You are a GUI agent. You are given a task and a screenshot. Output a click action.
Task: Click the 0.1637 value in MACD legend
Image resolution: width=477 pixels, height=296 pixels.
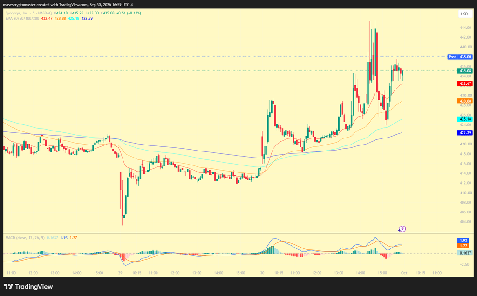point(52,238)
